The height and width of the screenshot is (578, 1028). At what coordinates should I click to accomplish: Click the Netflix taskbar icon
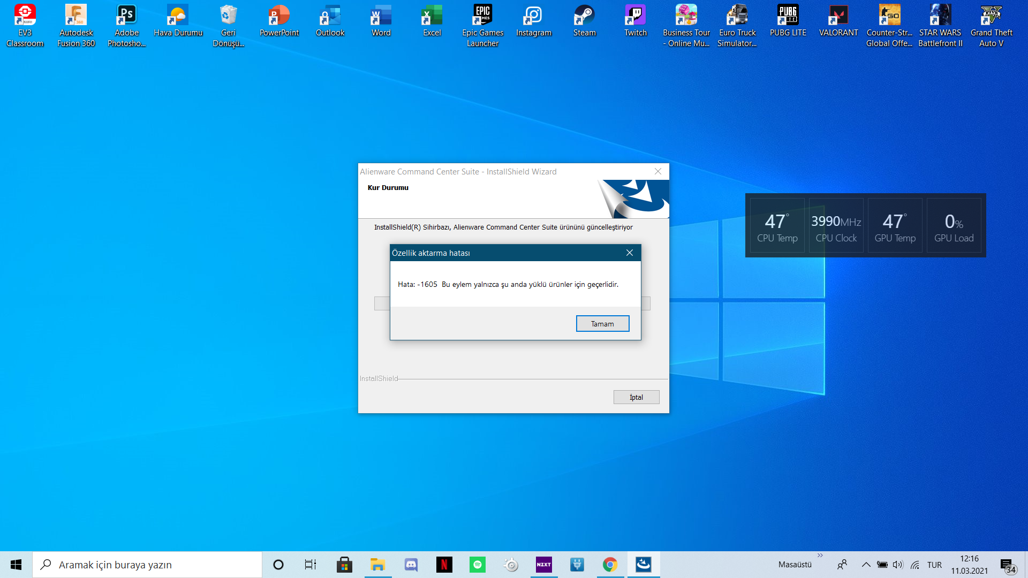coord(444,565)
